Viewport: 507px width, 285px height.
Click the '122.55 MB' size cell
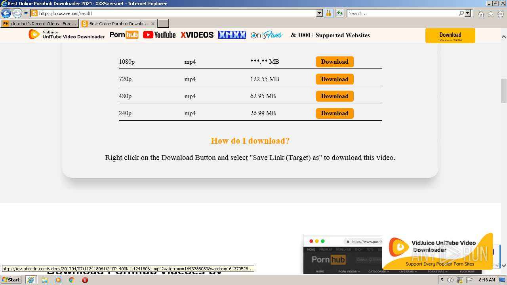265,79
